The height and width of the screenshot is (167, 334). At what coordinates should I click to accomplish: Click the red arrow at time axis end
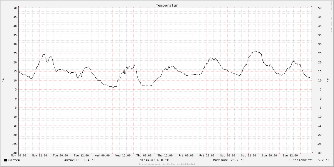[312, 153]
